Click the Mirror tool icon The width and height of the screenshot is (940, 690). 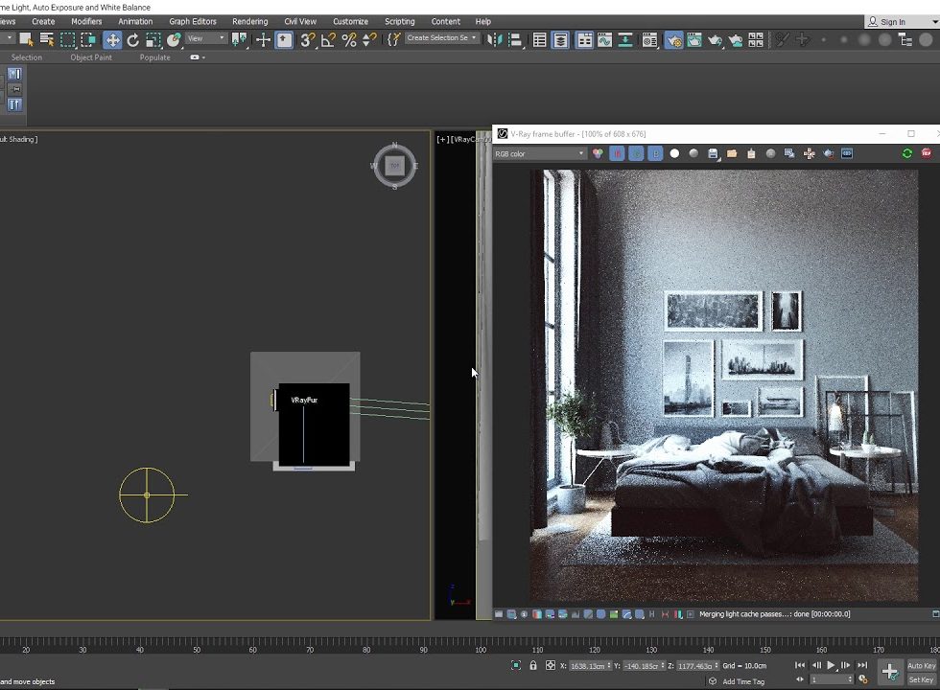tap(494, 39)
